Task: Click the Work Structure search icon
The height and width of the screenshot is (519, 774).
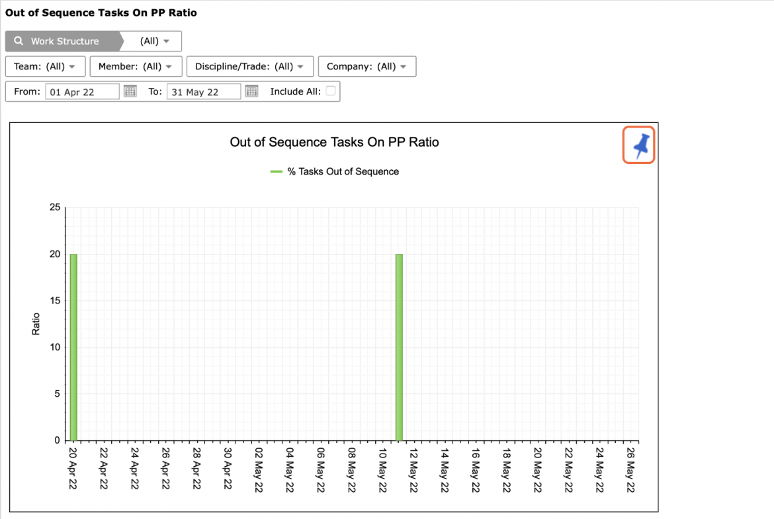Action: pos(19,41)
